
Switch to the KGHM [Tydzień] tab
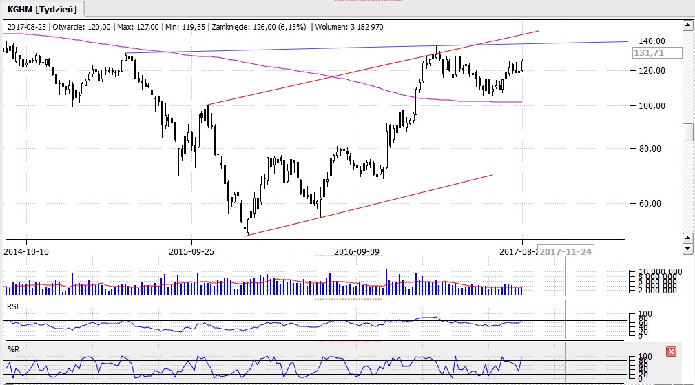pos(44,9)
